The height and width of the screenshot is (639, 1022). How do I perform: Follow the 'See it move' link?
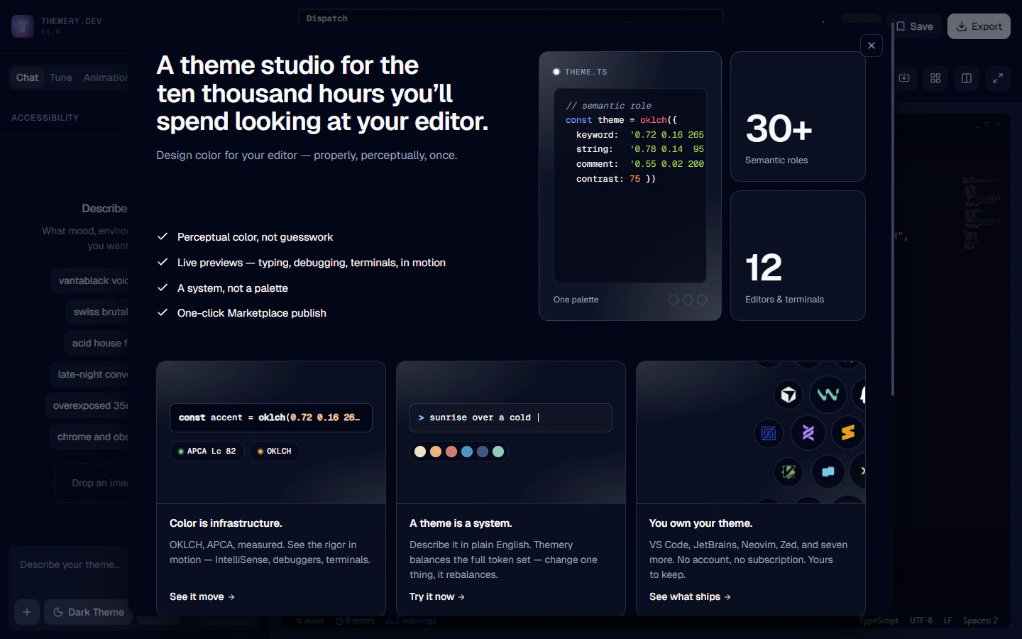202,596
